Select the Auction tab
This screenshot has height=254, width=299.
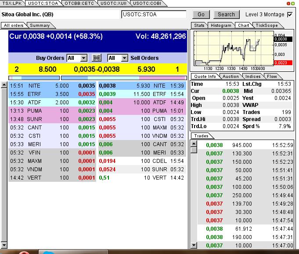point(231,77)
